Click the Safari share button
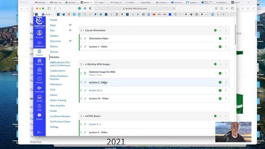Screen dimensions: 265x149 (x=222, y=8)
